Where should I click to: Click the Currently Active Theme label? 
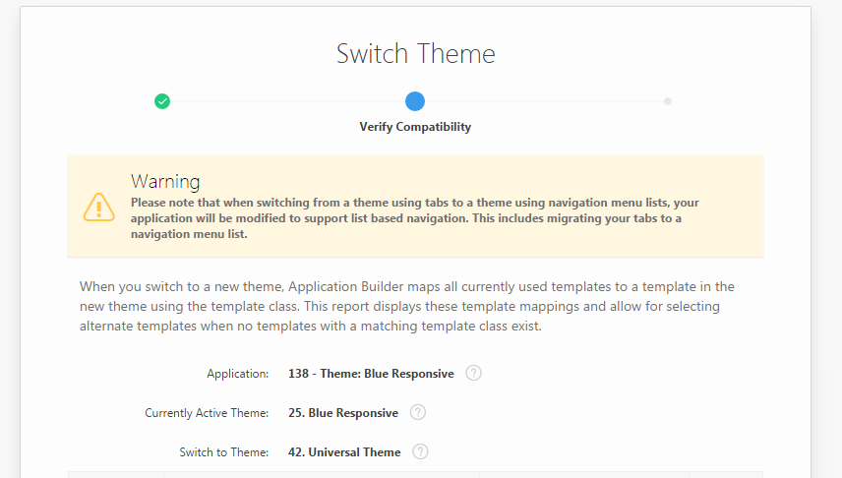(x=207, y=413)
